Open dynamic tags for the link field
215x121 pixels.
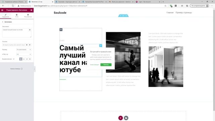coord(30,45)
